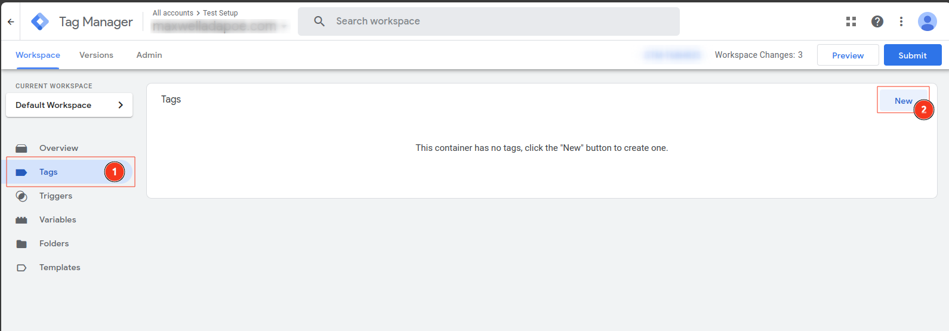This screenshot has width=949, height=331.
Task: Click the Tags label icon in sidebar
Action: pyautogui.click(x=21, y=172)
